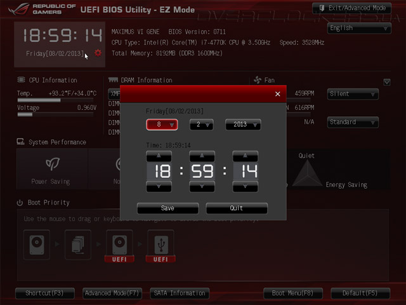Screen dimensions: 406x305
Task: Click the Quit button in dialog
Action: (237, 208)
